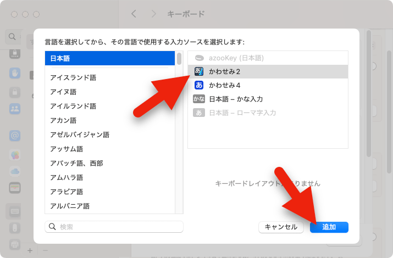Screen dimensions: 393x258
Task: Pick アゼルバイジャン語 from the list
Action: (110, 134)
